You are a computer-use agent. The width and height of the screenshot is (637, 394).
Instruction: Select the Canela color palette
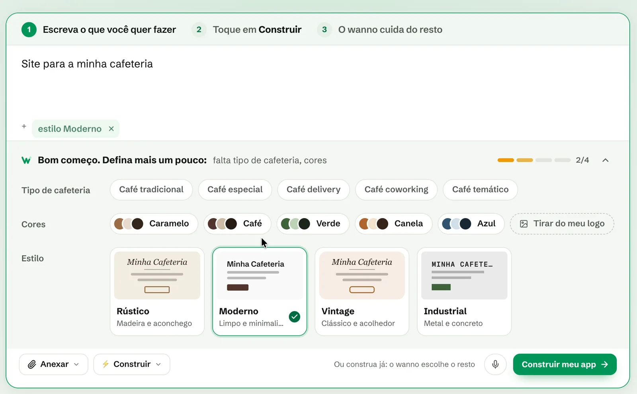click(393, 224)
